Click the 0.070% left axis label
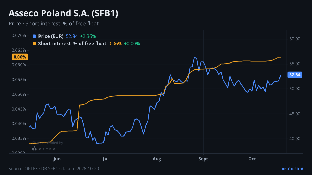 click(x=19, y=35)
